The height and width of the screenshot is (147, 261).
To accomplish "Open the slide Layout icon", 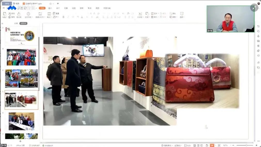I will pos(49,14).
